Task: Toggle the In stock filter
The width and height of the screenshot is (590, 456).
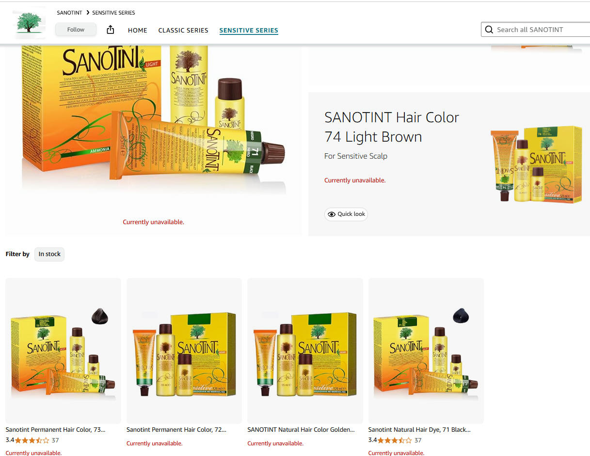Action: click(x=49, y=254)
